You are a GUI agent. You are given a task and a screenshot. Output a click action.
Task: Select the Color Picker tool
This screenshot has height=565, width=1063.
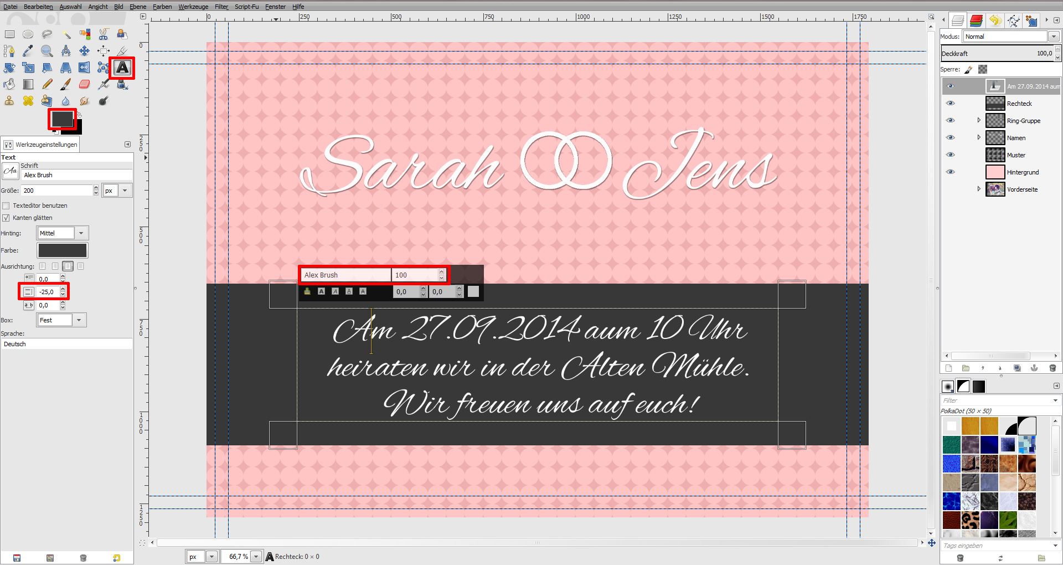tap(28, 51)
